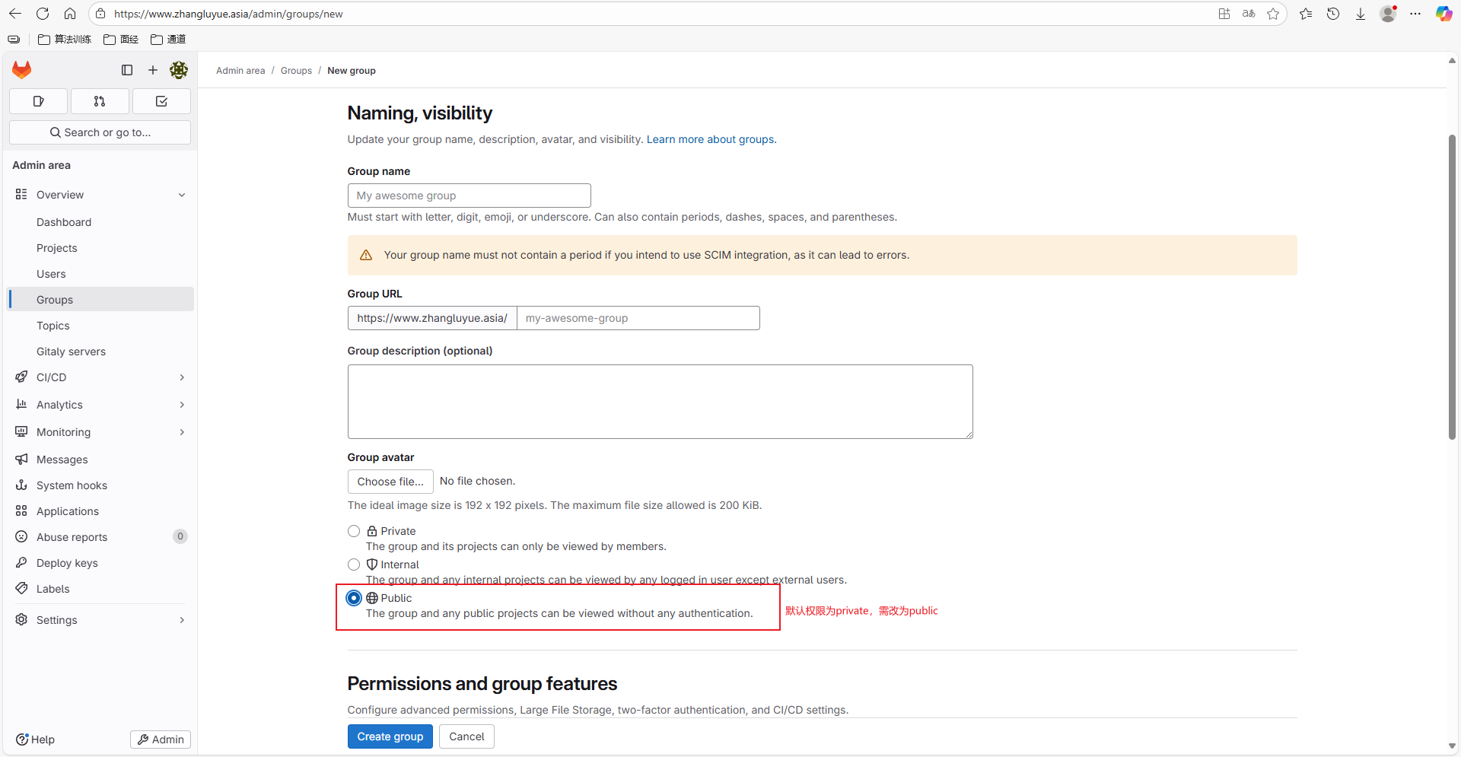This screenshot has width=1461, height=757.
Task: Open merge requests shortcut icon
Action: click(x=100, y=101)
